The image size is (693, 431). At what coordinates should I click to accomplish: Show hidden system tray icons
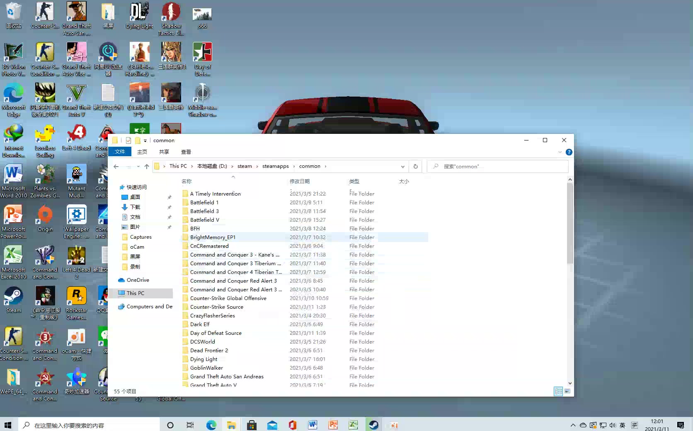coord(573,425)
